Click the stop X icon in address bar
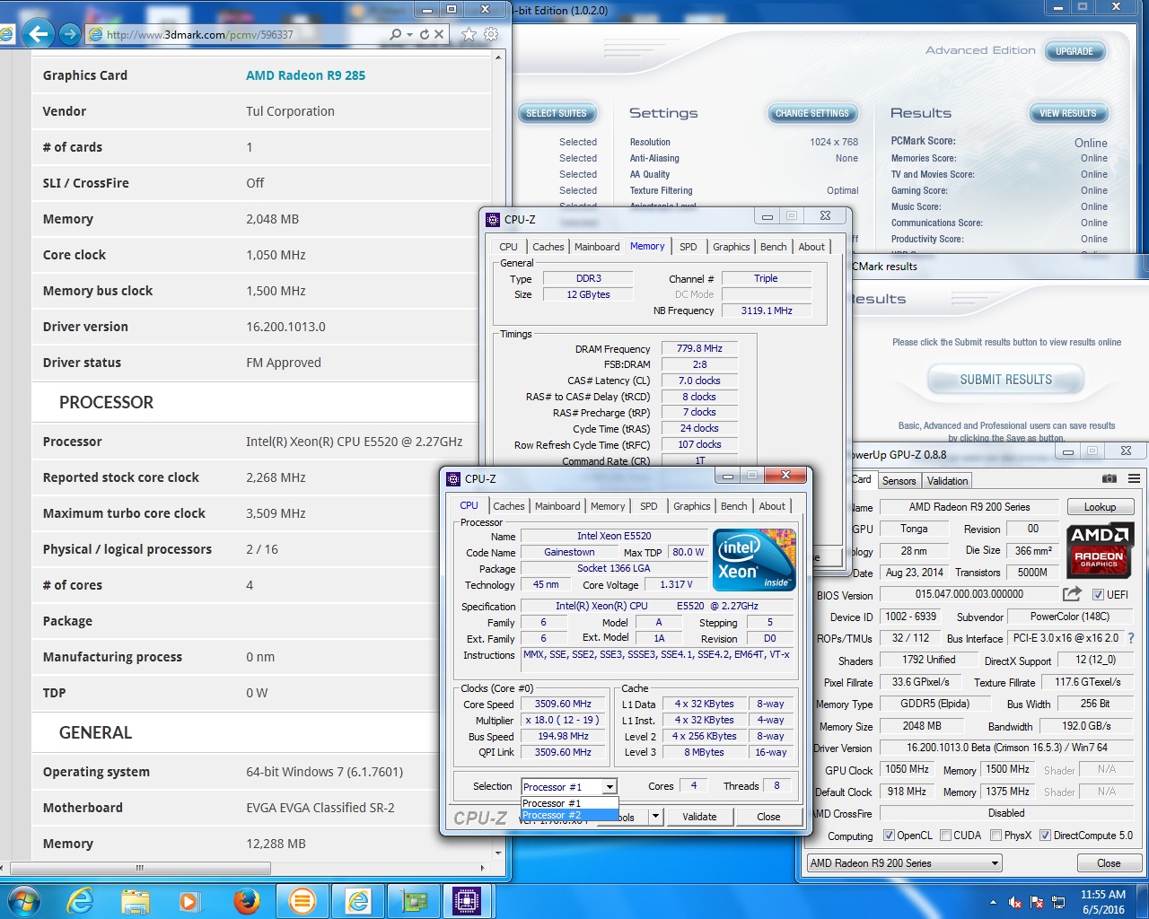 click(x=439, y=34)
